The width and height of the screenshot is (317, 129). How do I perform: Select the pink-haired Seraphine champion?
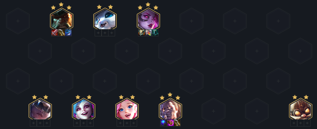click(127, 110)
